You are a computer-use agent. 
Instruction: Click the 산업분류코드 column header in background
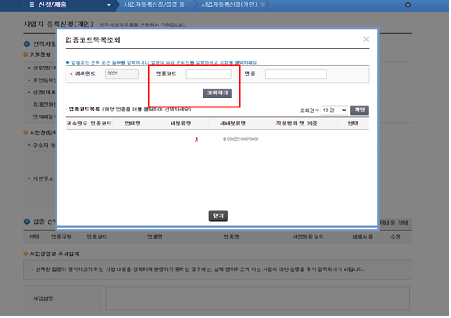(x=308, y=238)
